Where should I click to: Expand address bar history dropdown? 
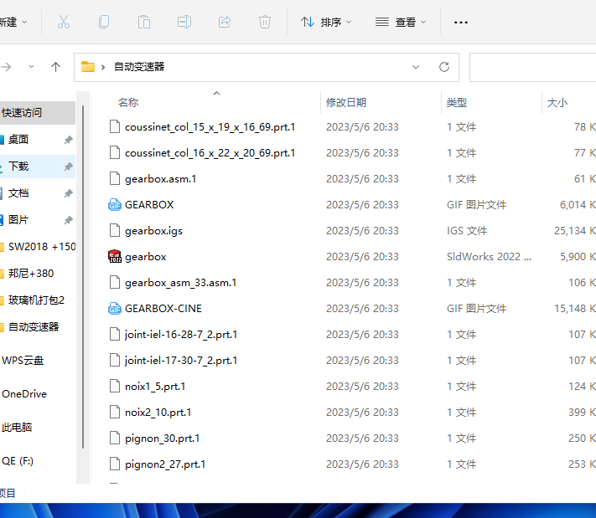[x=416, y=67]
